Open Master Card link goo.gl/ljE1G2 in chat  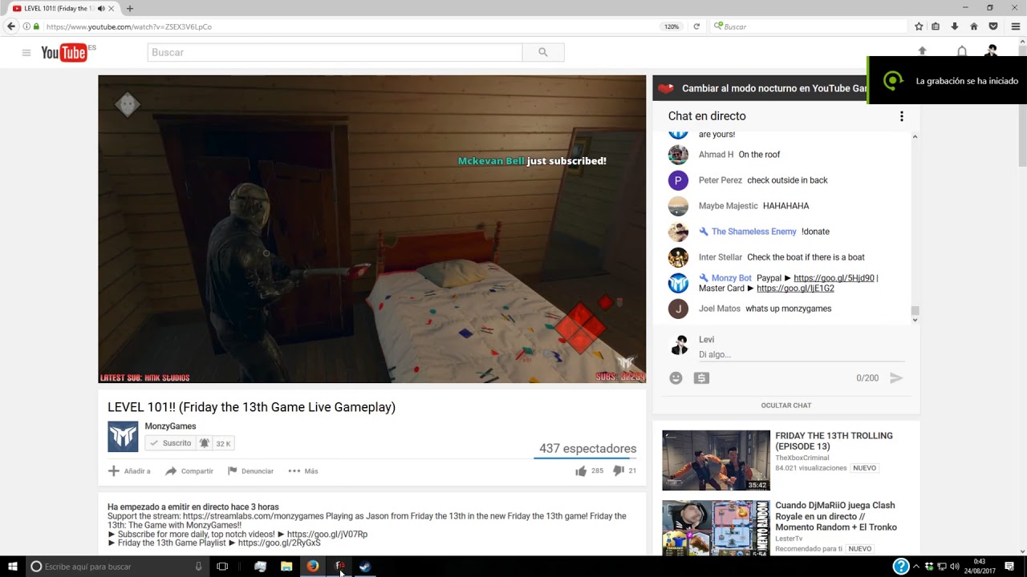click(795, 288)
